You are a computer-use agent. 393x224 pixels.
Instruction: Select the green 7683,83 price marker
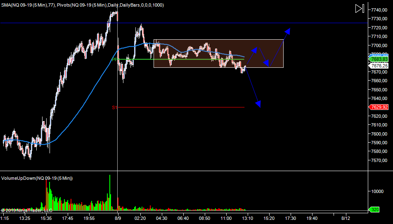tap(379, 60)
